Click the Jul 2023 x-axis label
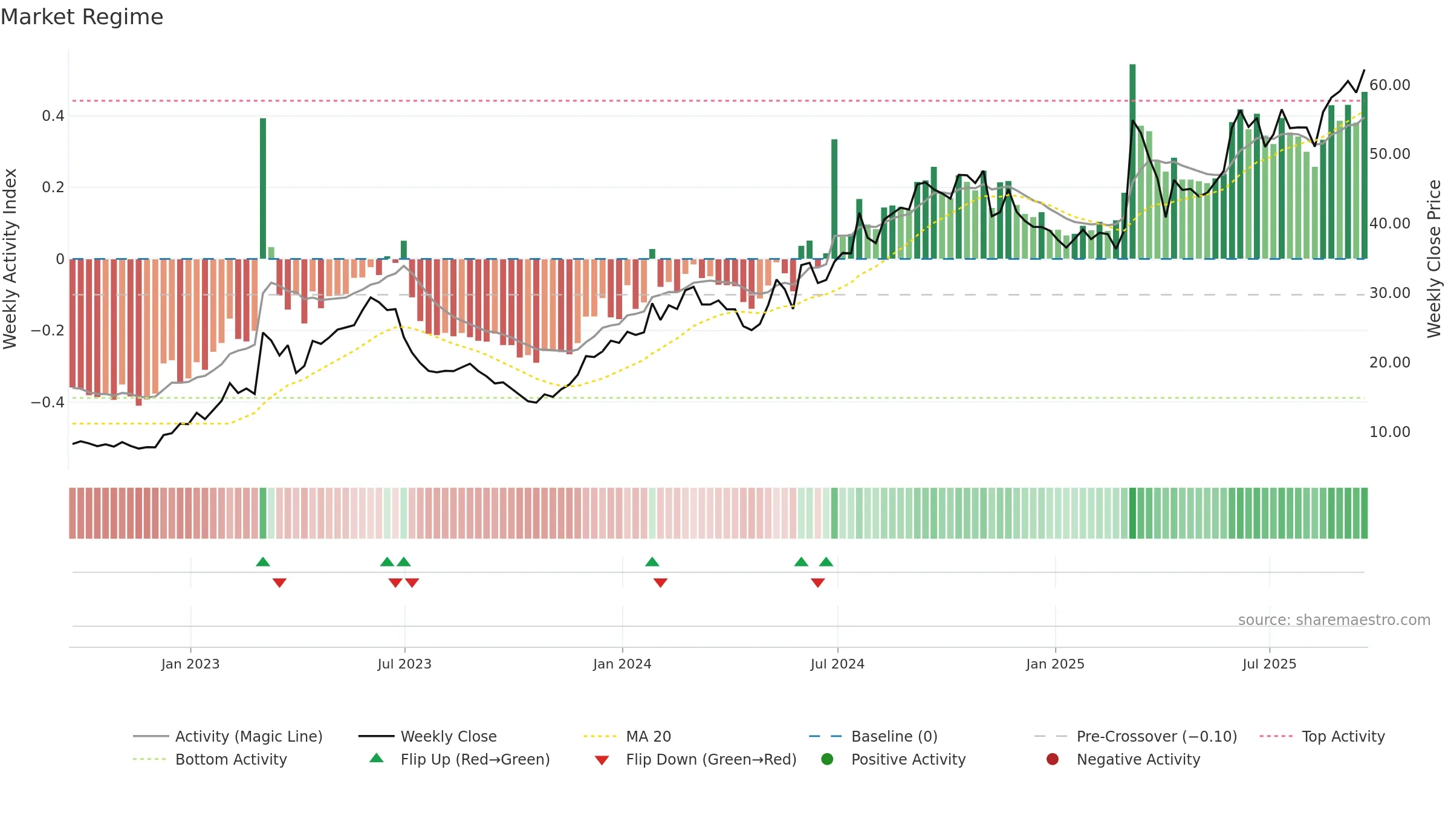This screenshot has height=816, width=1451. [404, 664]
